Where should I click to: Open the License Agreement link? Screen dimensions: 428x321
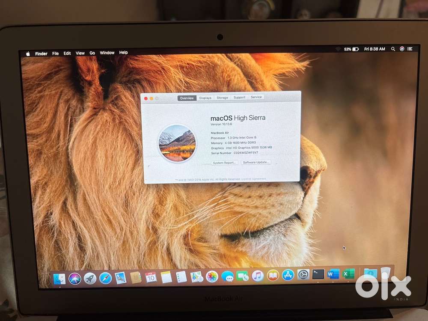[253, 179]
